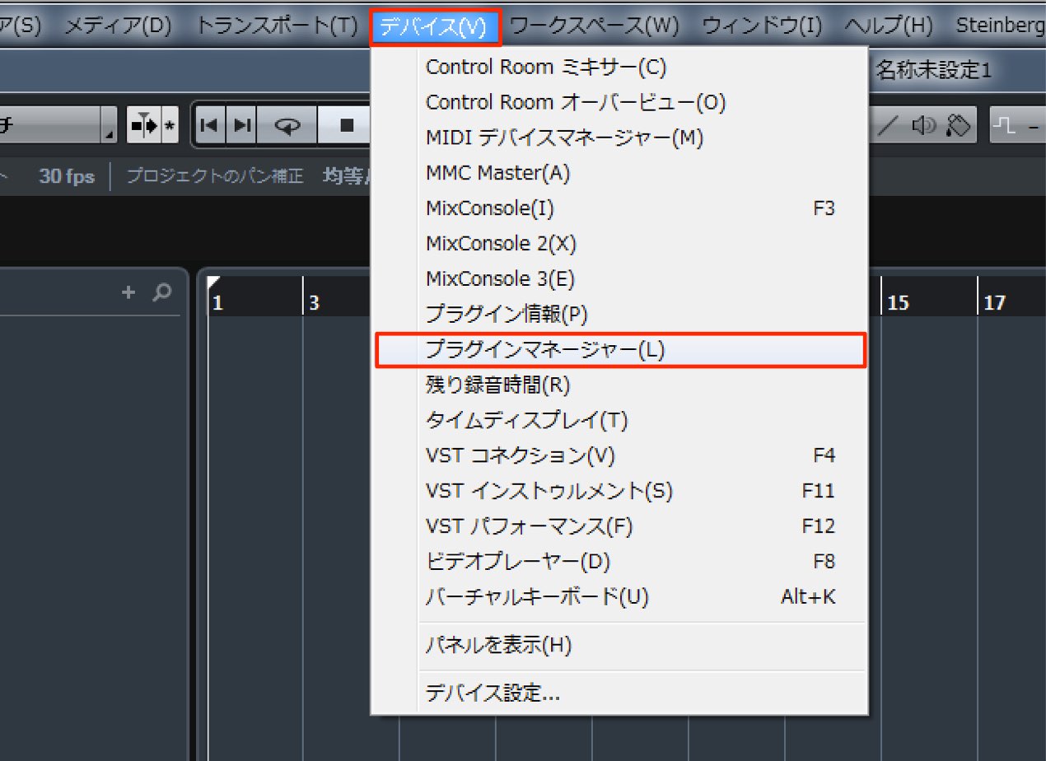Screen dimensions: 1046x761
Task: Click the magnifier track search icon
Action: pyautogui.click(x=161, y=292)
